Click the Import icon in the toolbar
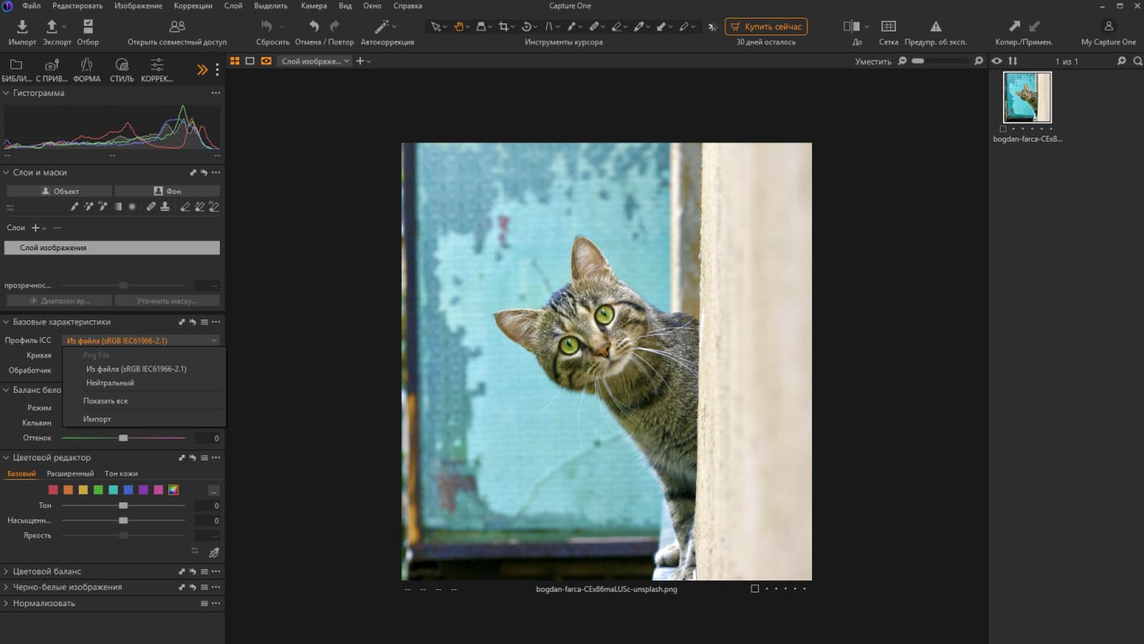 (23, 27)
